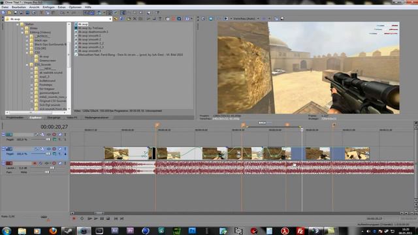
Task: Click the Open project folder icon
Action: coord(9,12)
